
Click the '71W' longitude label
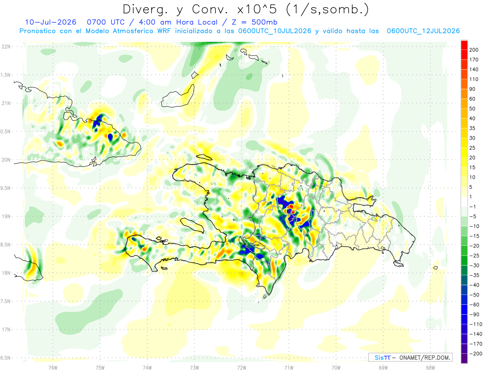pyautogui.click(x=289, y=368)
